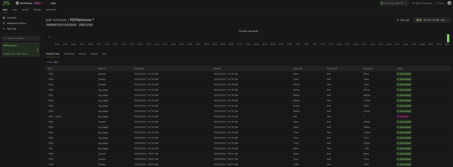Switch to the Logs top tab
The height and width of the screenshot is (167, 453).
click(14, 9)
